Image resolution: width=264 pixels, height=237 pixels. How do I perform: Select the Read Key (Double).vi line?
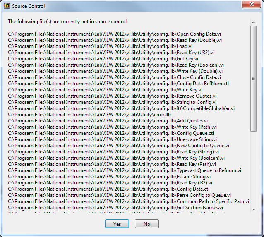[115, 40]
